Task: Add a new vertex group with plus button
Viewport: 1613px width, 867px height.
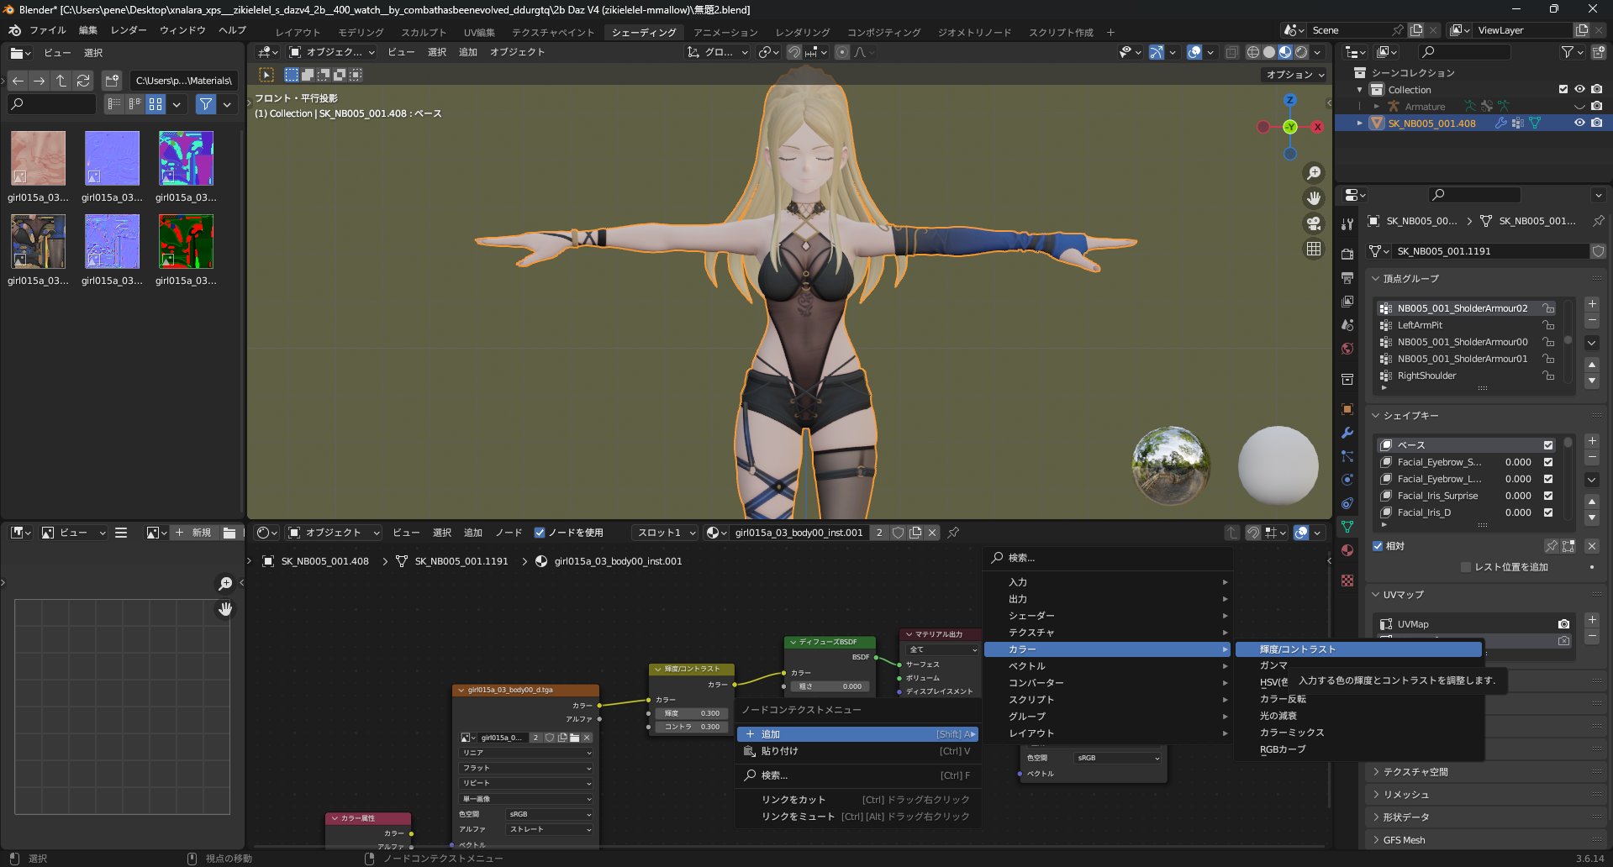Action: coord(1592,304)
